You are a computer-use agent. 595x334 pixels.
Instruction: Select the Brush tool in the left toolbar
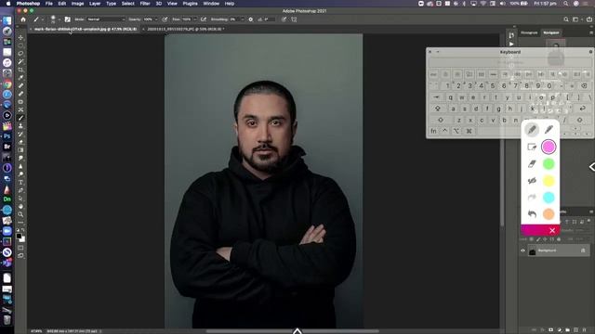20,118
